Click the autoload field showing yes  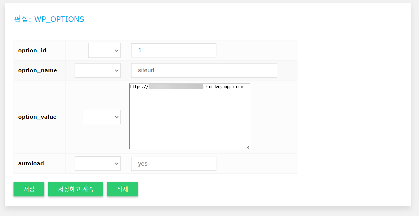[x=174, y=164]
